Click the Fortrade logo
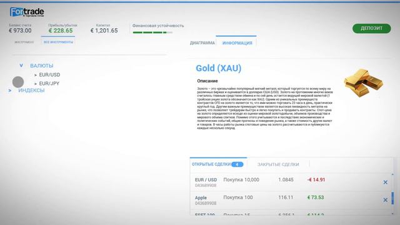The image size is (400, 225). pos(27,12)
